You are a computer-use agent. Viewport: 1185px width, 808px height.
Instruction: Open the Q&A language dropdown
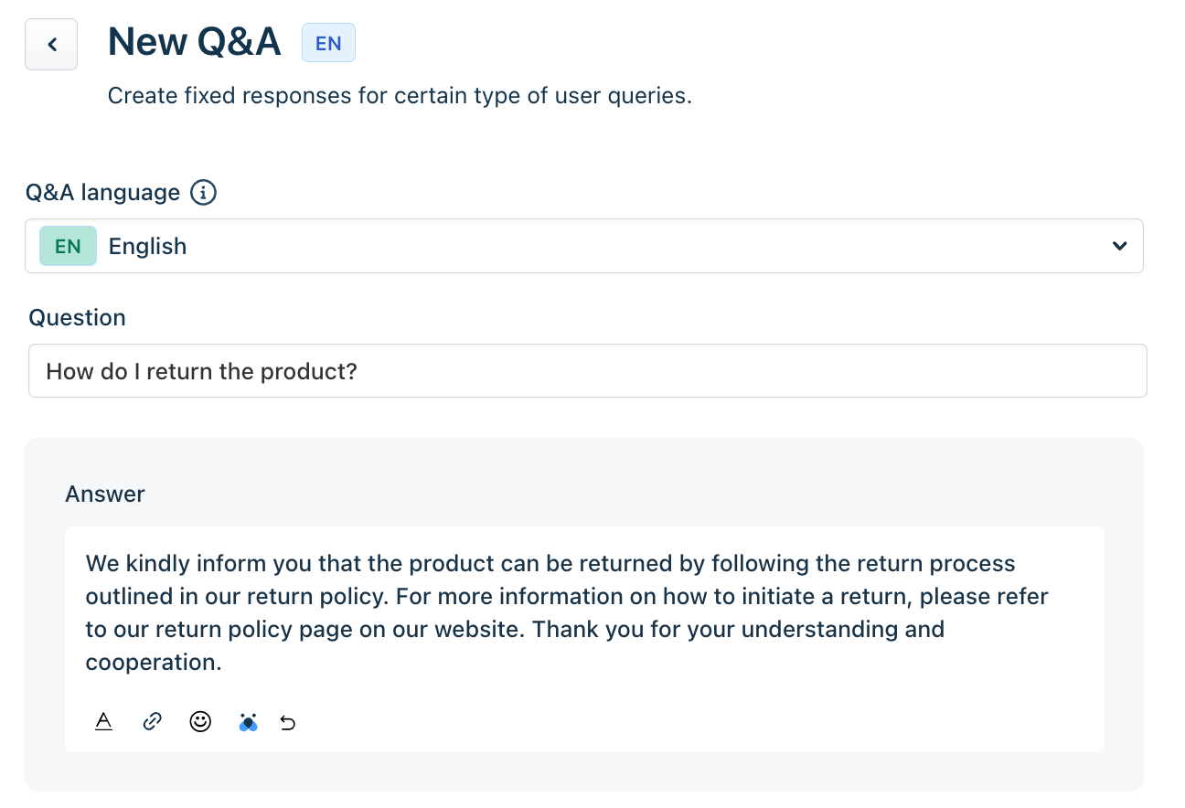tap(583, 246)
